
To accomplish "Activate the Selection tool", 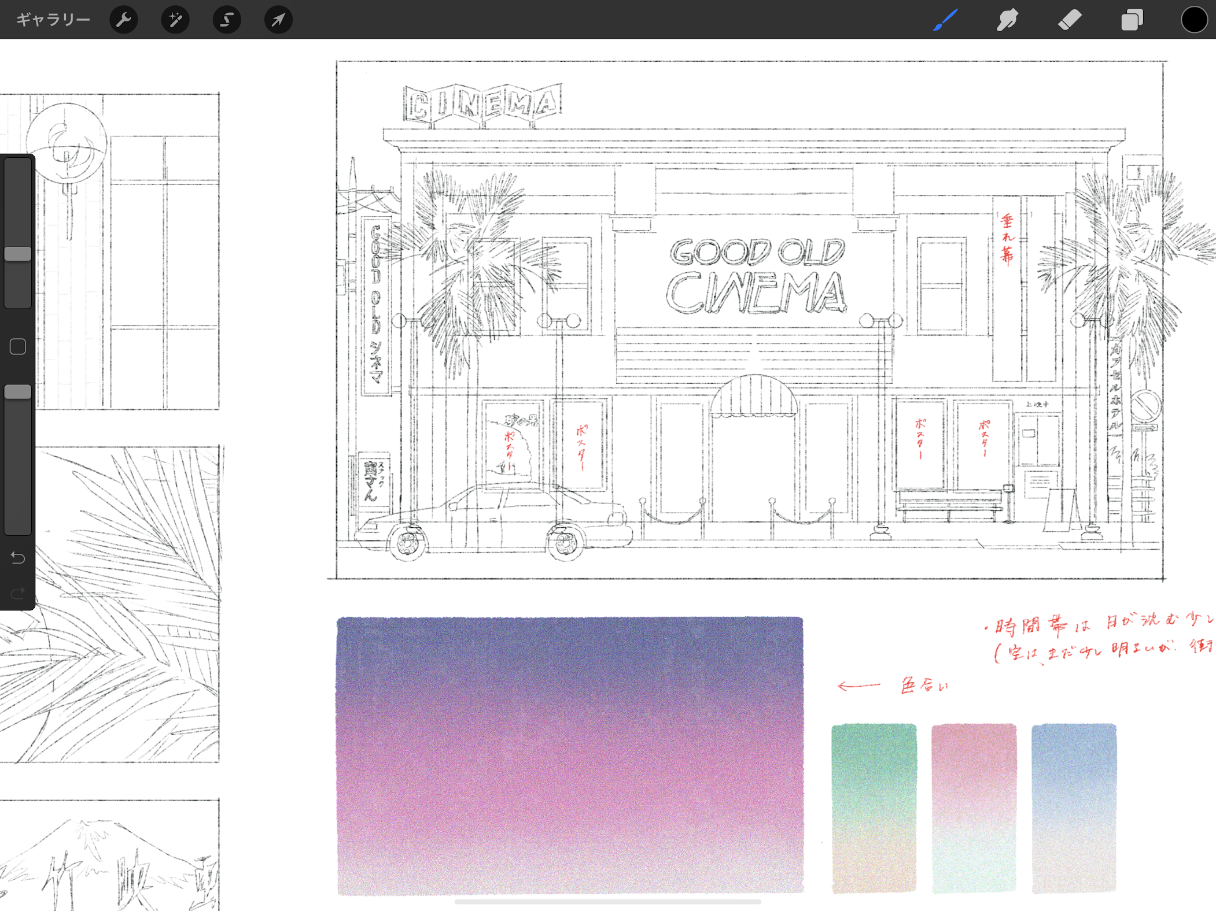I will point(227,20).
